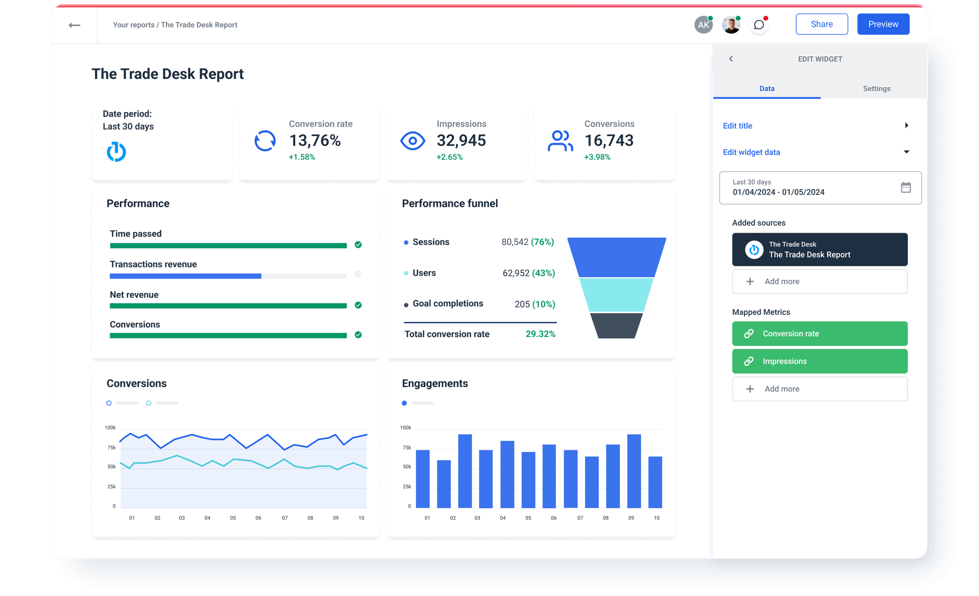The height and width of the screenshot is (596, 979).
Task: Expand the Edit title section
Action: [x=908, y=125]
